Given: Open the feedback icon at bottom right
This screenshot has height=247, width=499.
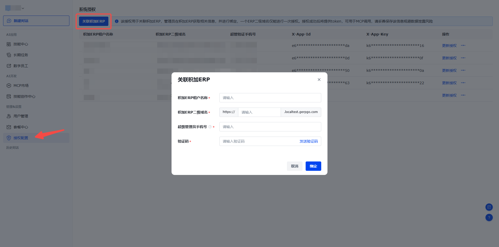Looking at the screenshot, I should 489,207.
